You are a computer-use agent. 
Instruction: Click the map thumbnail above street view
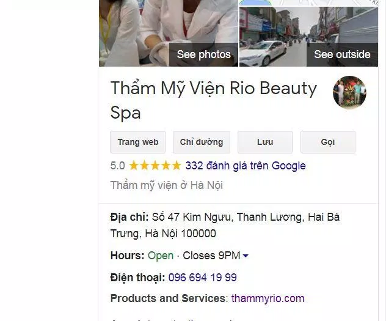[308, 2]
